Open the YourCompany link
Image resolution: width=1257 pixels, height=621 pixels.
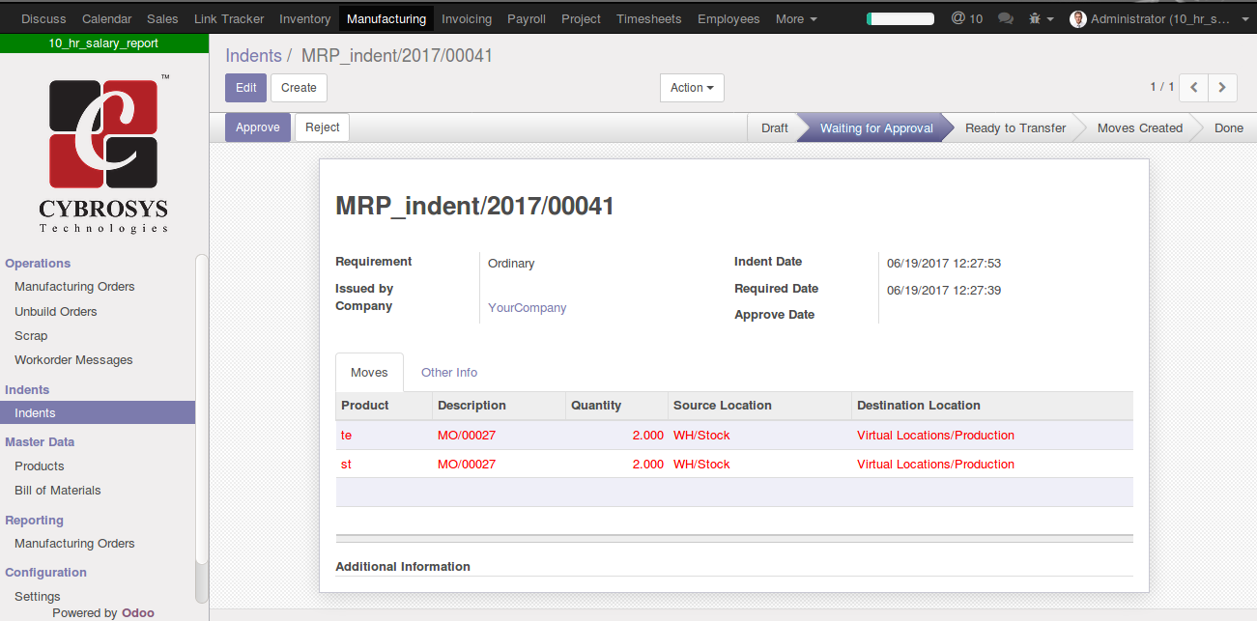tap(527, 308)
